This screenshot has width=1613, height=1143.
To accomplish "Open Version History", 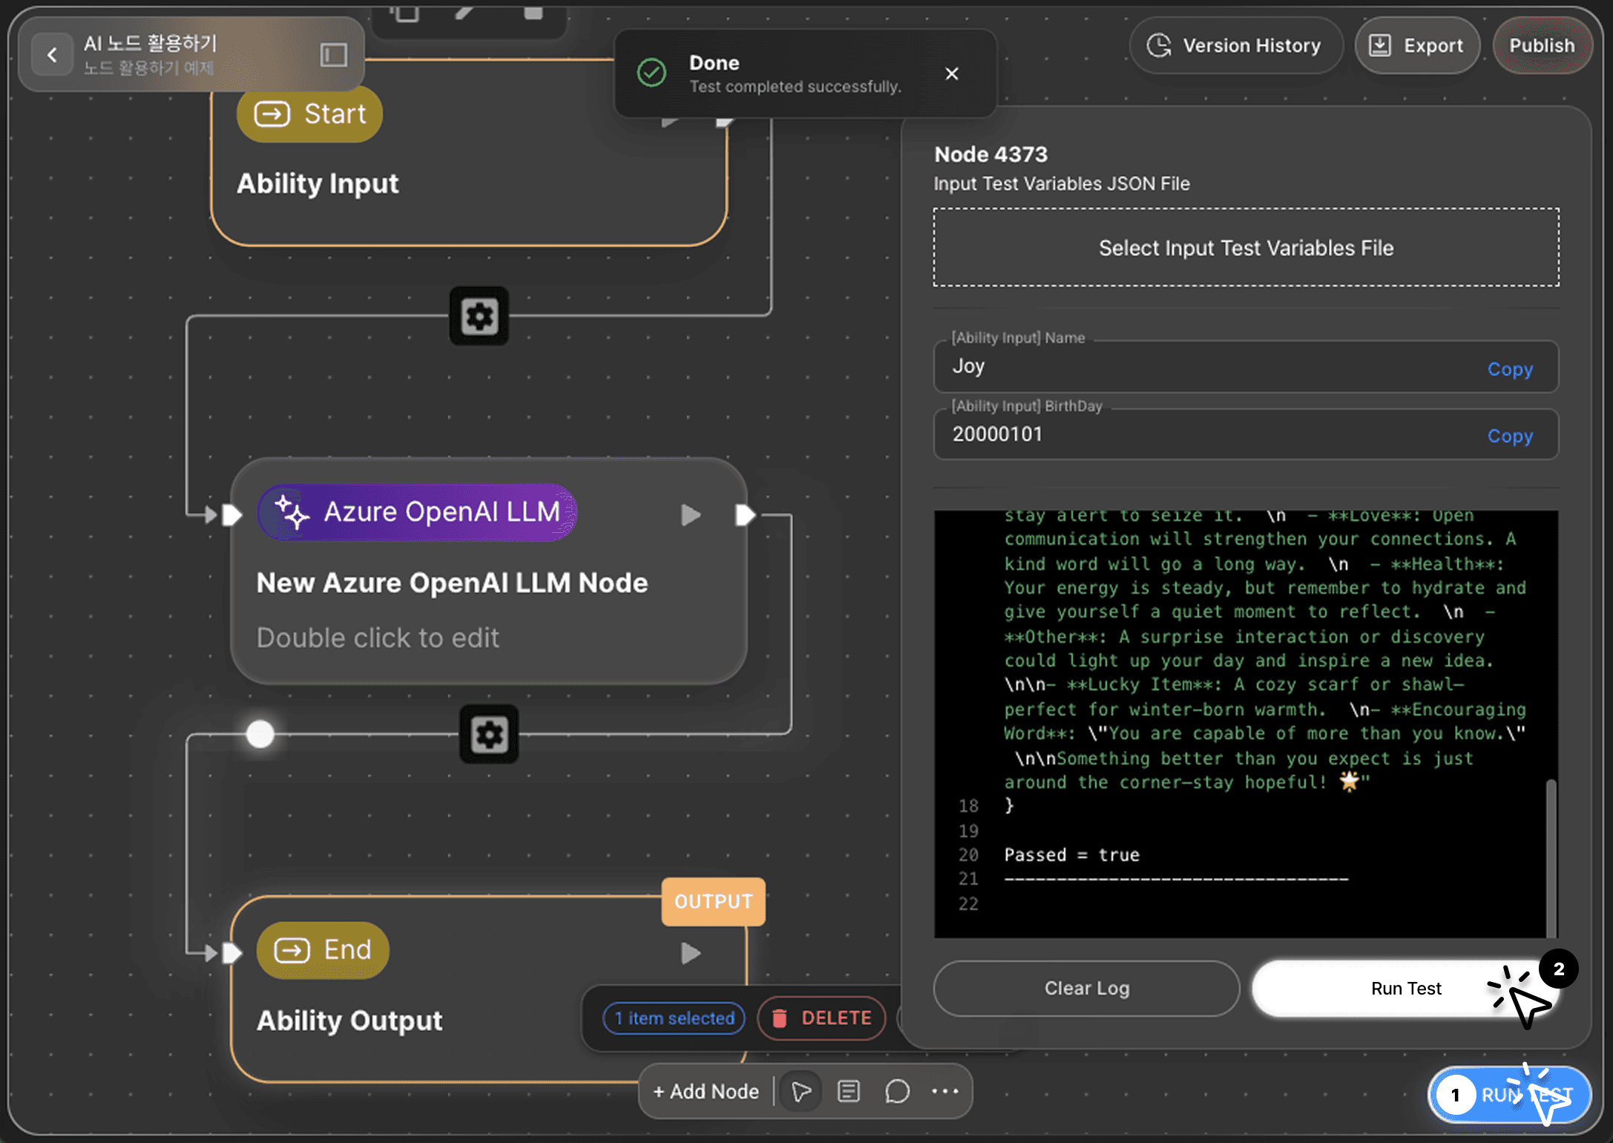I will coord(1235,46).
